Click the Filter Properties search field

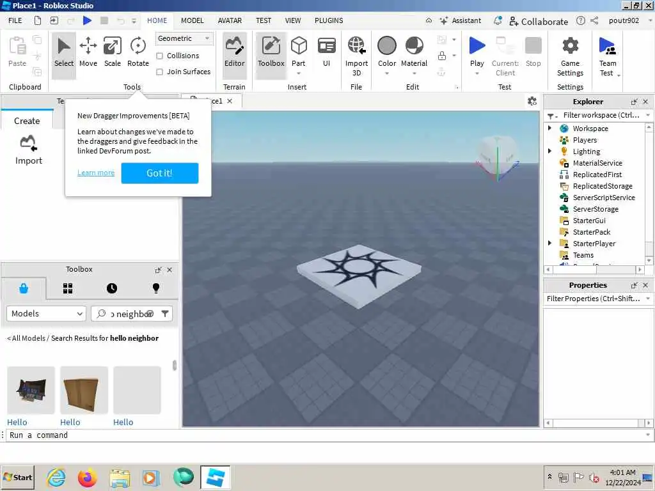coord(593,299)
